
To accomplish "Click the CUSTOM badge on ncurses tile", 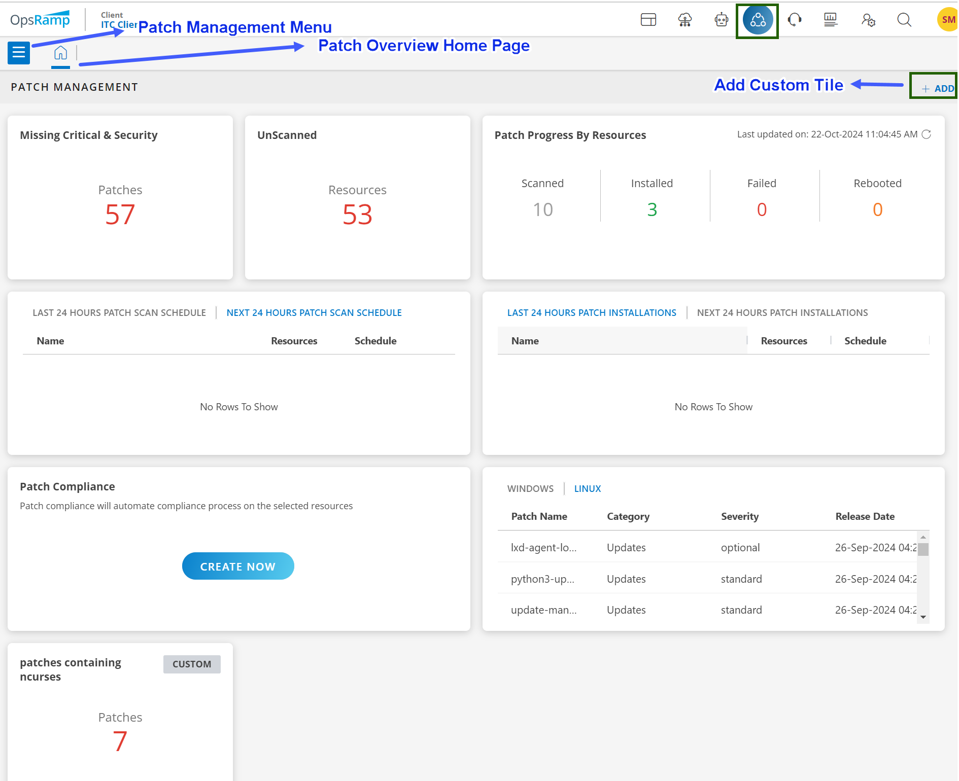I will (x=192, y=664).
